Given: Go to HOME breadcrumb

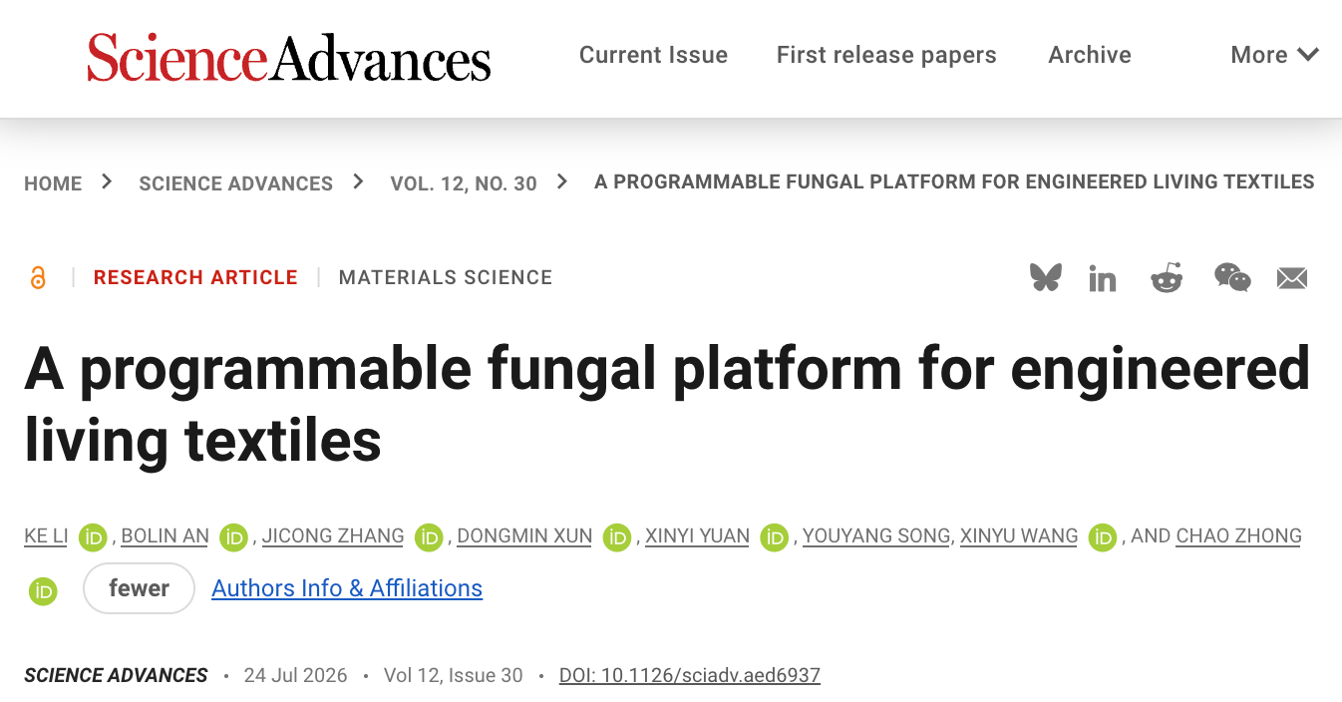Looking at the screenshot, I should pos(53,183).
